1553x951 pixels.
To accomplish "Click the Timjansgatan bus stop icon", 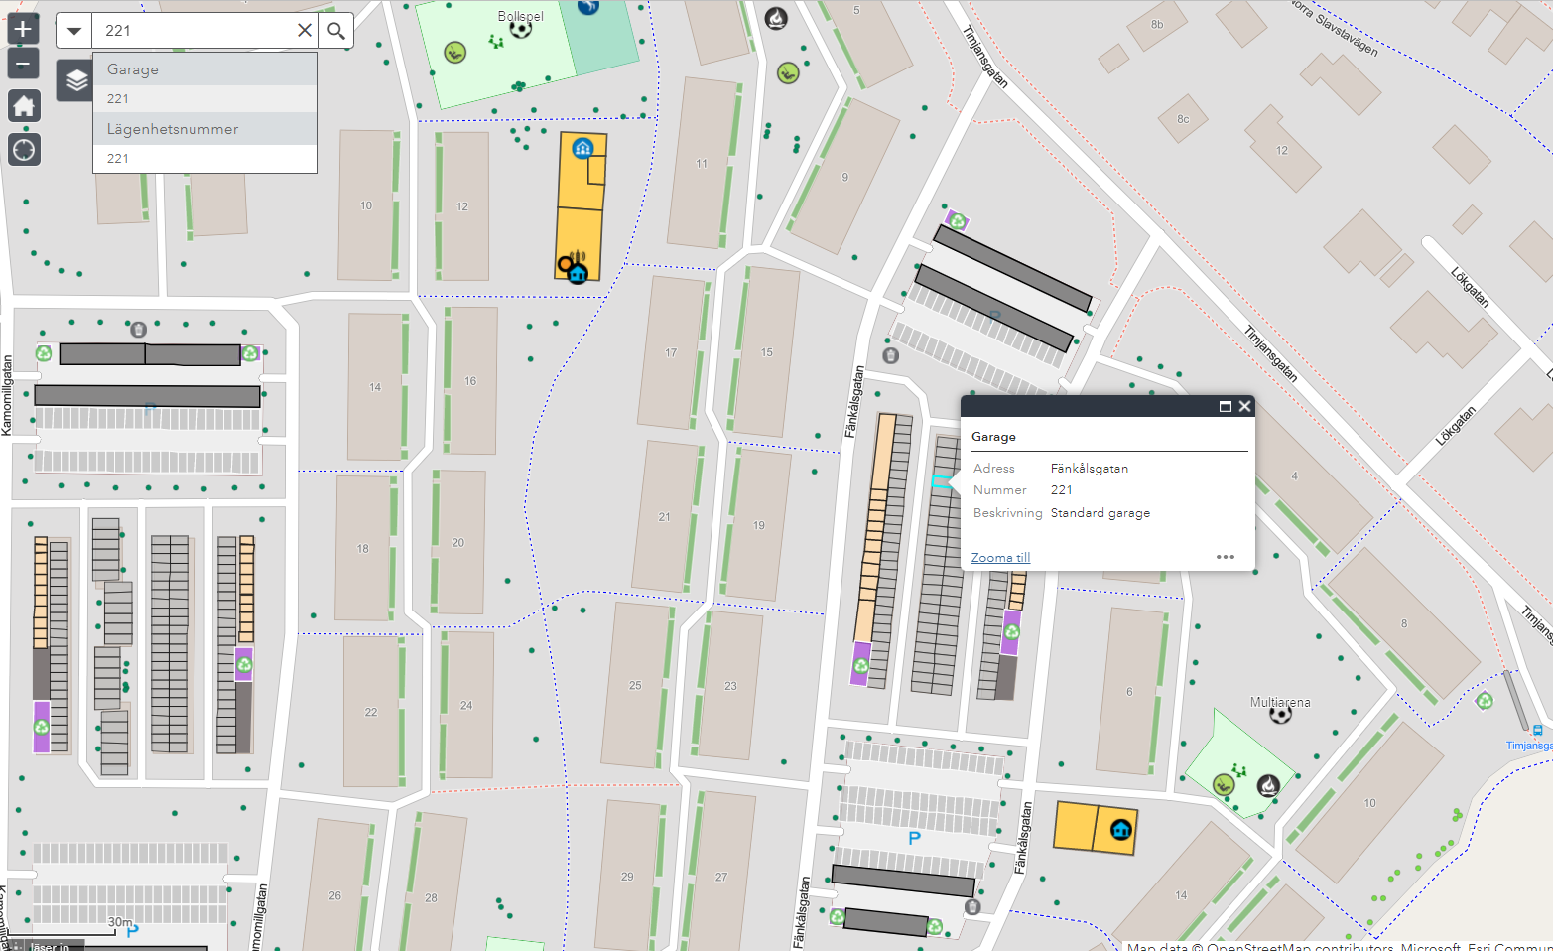I will (1537, 731).
